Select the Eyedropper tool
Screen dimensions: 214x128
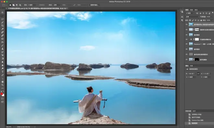[2, 29]
